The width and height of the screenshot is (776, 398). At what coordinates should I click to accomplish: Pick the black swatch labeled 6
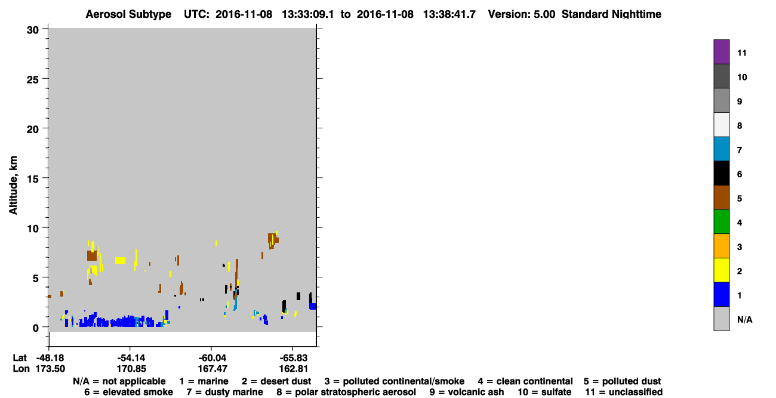click(721, 173)
